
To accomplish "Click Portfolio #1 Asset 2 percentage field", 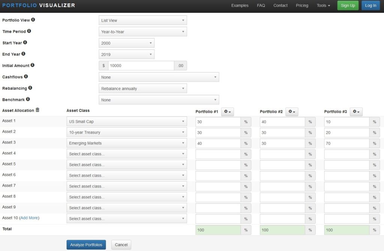I will point(218,132).
